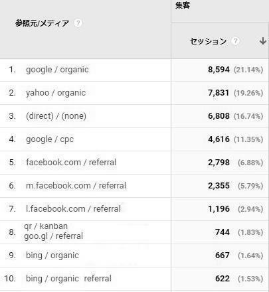Open the yahoo / organic source link
The height and width of the screenshot is (292, 269).
pyautogui.click(x=56, y=93)
